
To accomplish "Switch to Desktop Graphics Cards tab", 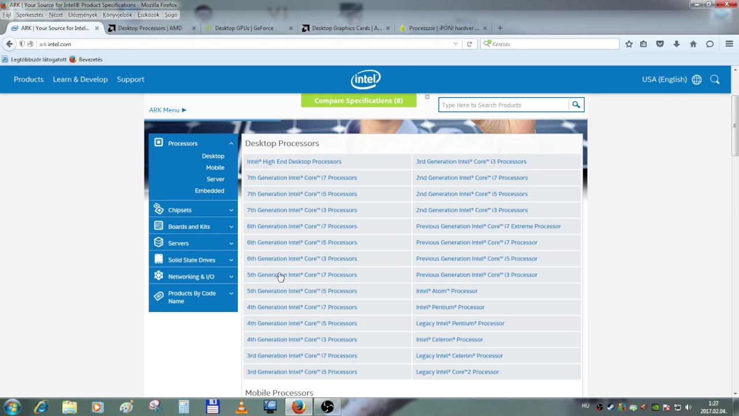I will (346, 28).
